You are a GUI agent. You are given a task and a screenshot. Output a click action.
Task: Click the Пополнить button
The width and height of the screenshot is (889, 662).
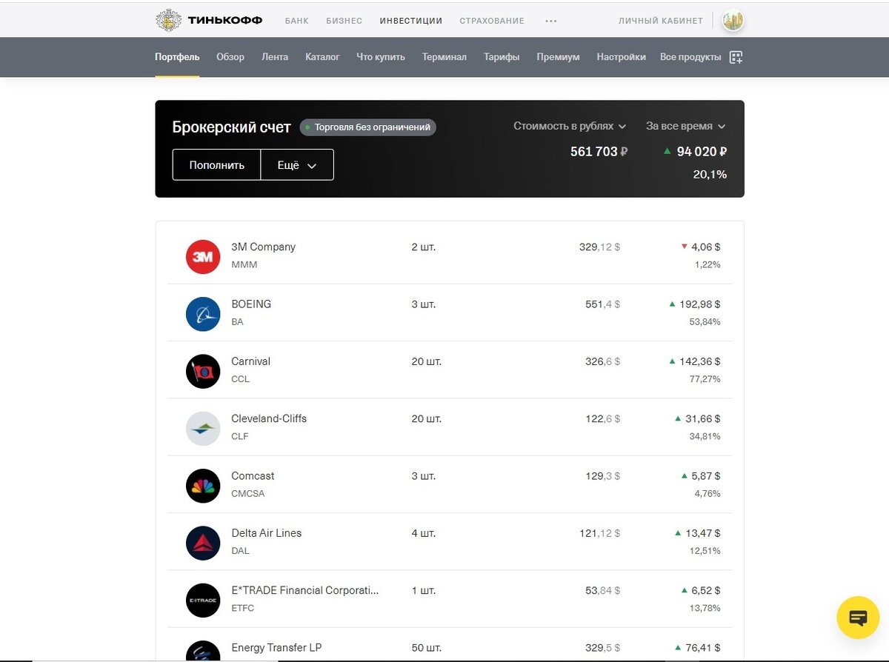(216, 165)
